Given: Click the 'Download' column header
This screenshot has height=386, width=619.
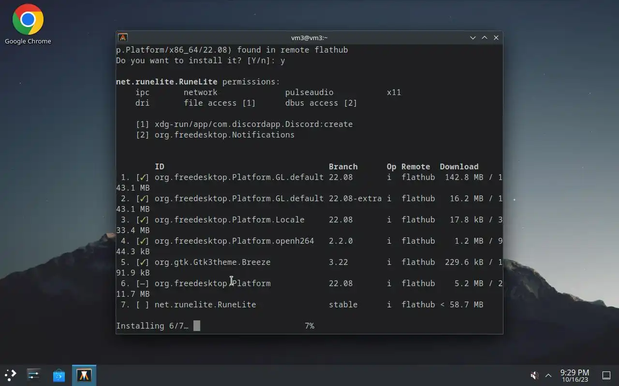Looking at the screenshot, I should click(459, 166).
